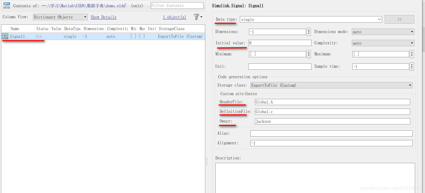Click the Alignment input field

tap(331, 143)
